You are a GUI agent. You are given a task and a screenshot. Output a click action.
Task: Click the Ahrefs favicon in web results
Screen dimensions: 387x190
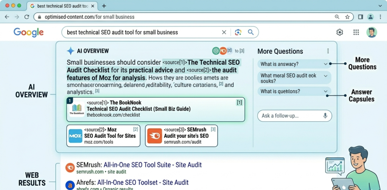point(70,185)
